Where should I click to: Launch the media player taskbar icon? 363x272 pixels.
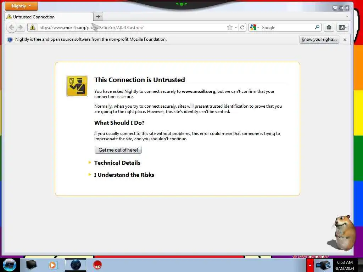52,265
